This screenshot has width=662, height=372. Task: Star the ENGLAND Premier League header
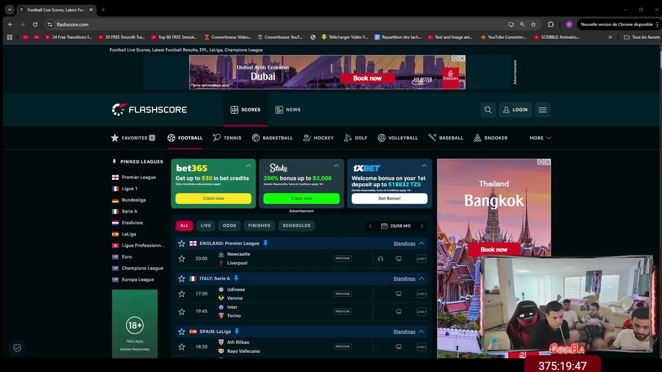pyautogui.click(x=182, y=243)
